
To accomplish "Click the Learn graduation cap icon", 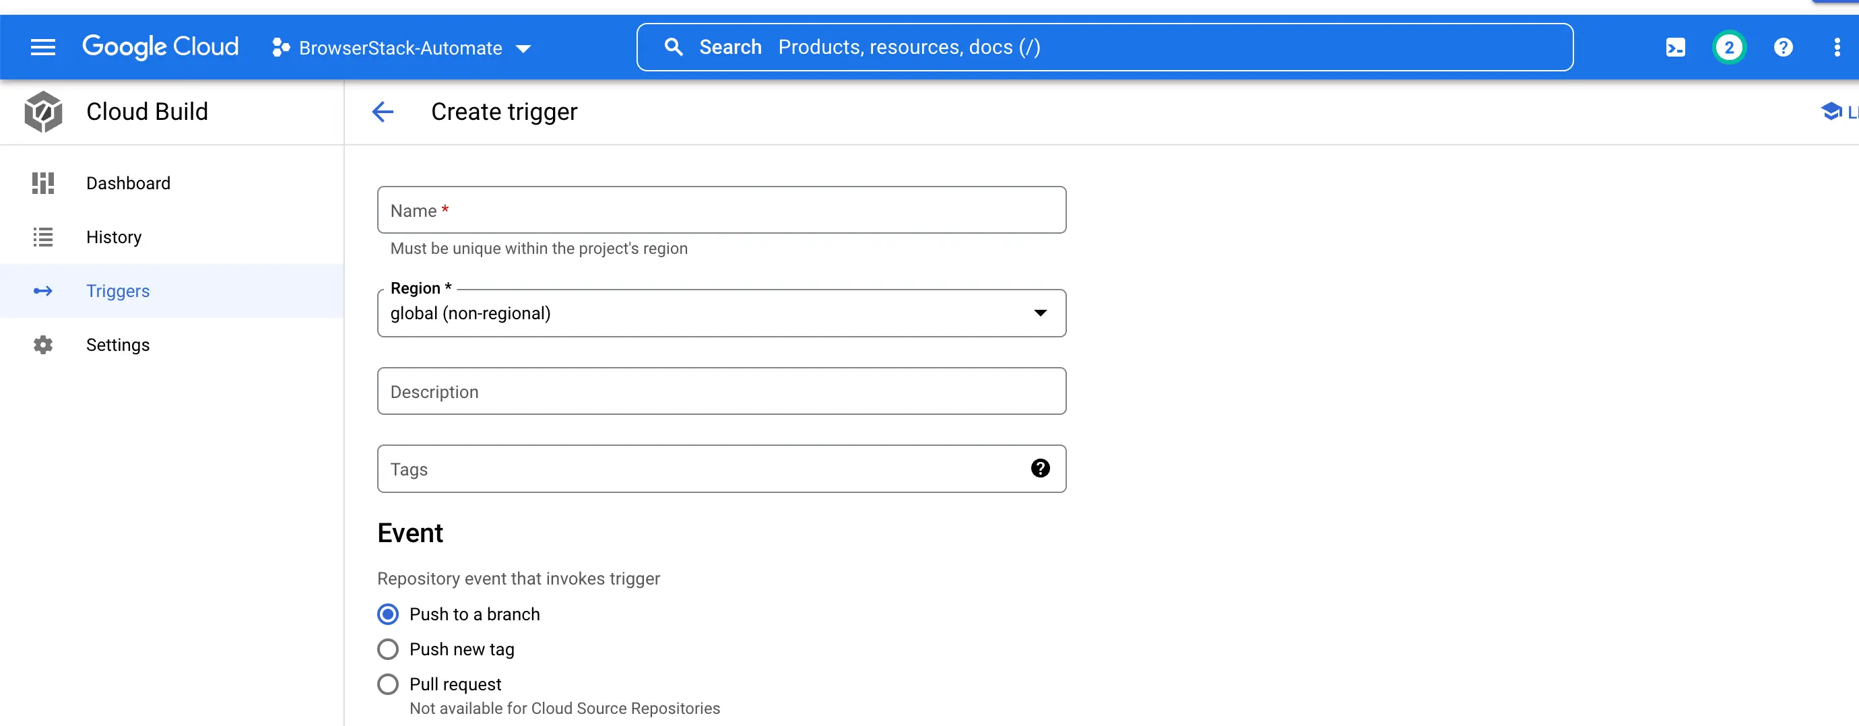I will click(x=1831, y=112).
